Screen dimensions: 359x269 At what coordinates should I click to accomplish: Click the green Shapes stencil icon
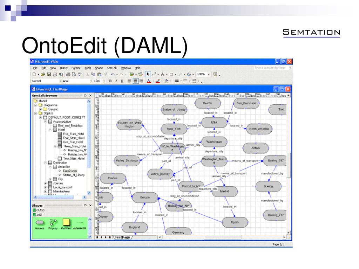click(x=132, y=74)
